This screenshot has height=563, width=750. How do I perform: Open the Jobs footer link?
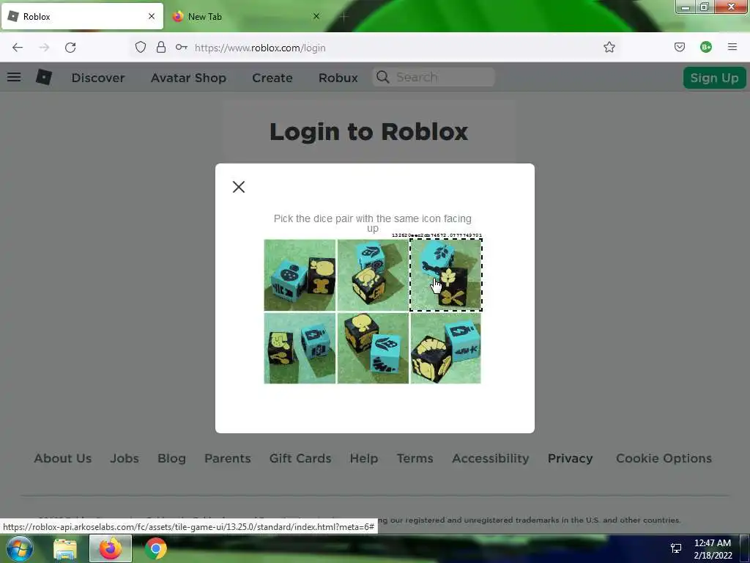(x=125, y=458)
